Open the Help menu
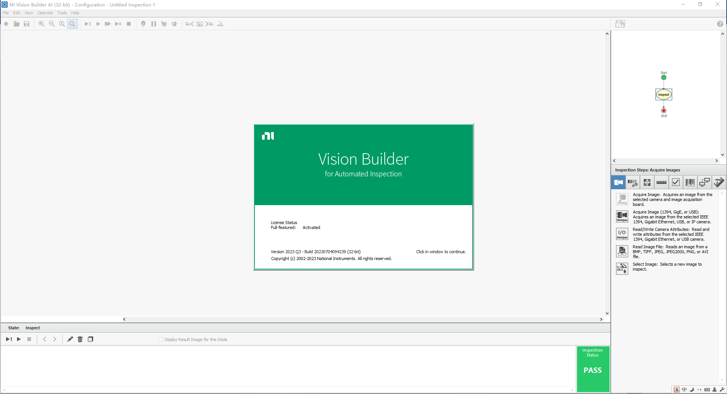Image resolution: width=727 pixels, height=394 pixels. 75,13
